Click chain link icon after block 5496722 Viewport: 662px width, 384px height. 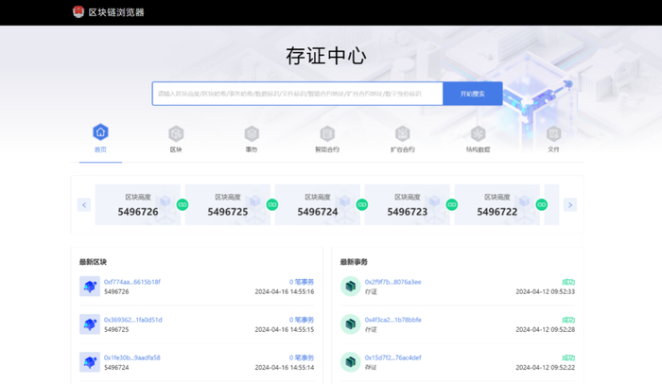[x=542, y=205]
